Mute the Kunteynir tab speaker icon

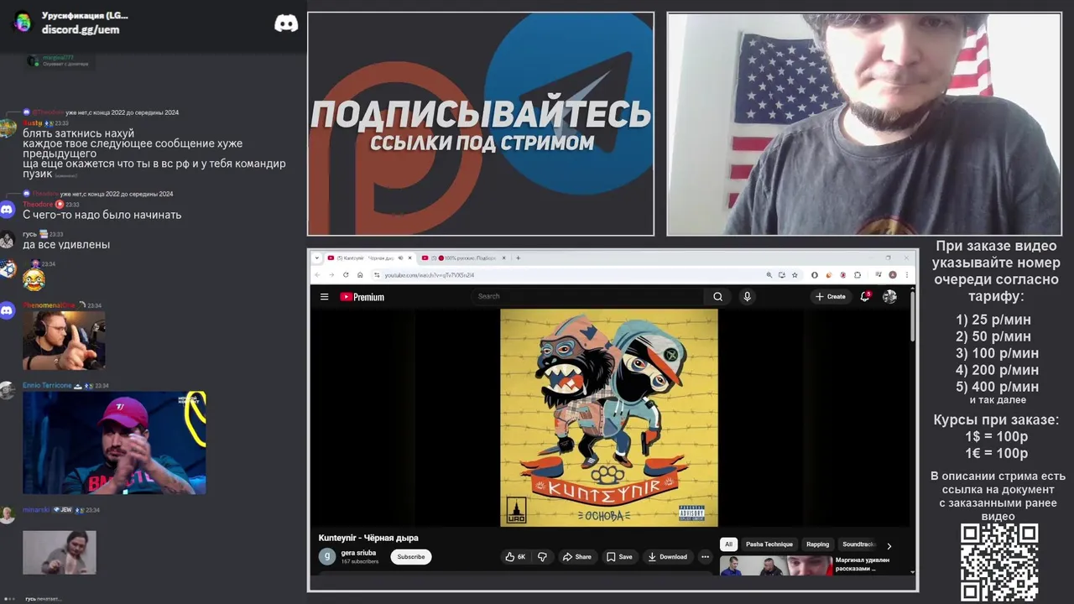coord(400,258)
